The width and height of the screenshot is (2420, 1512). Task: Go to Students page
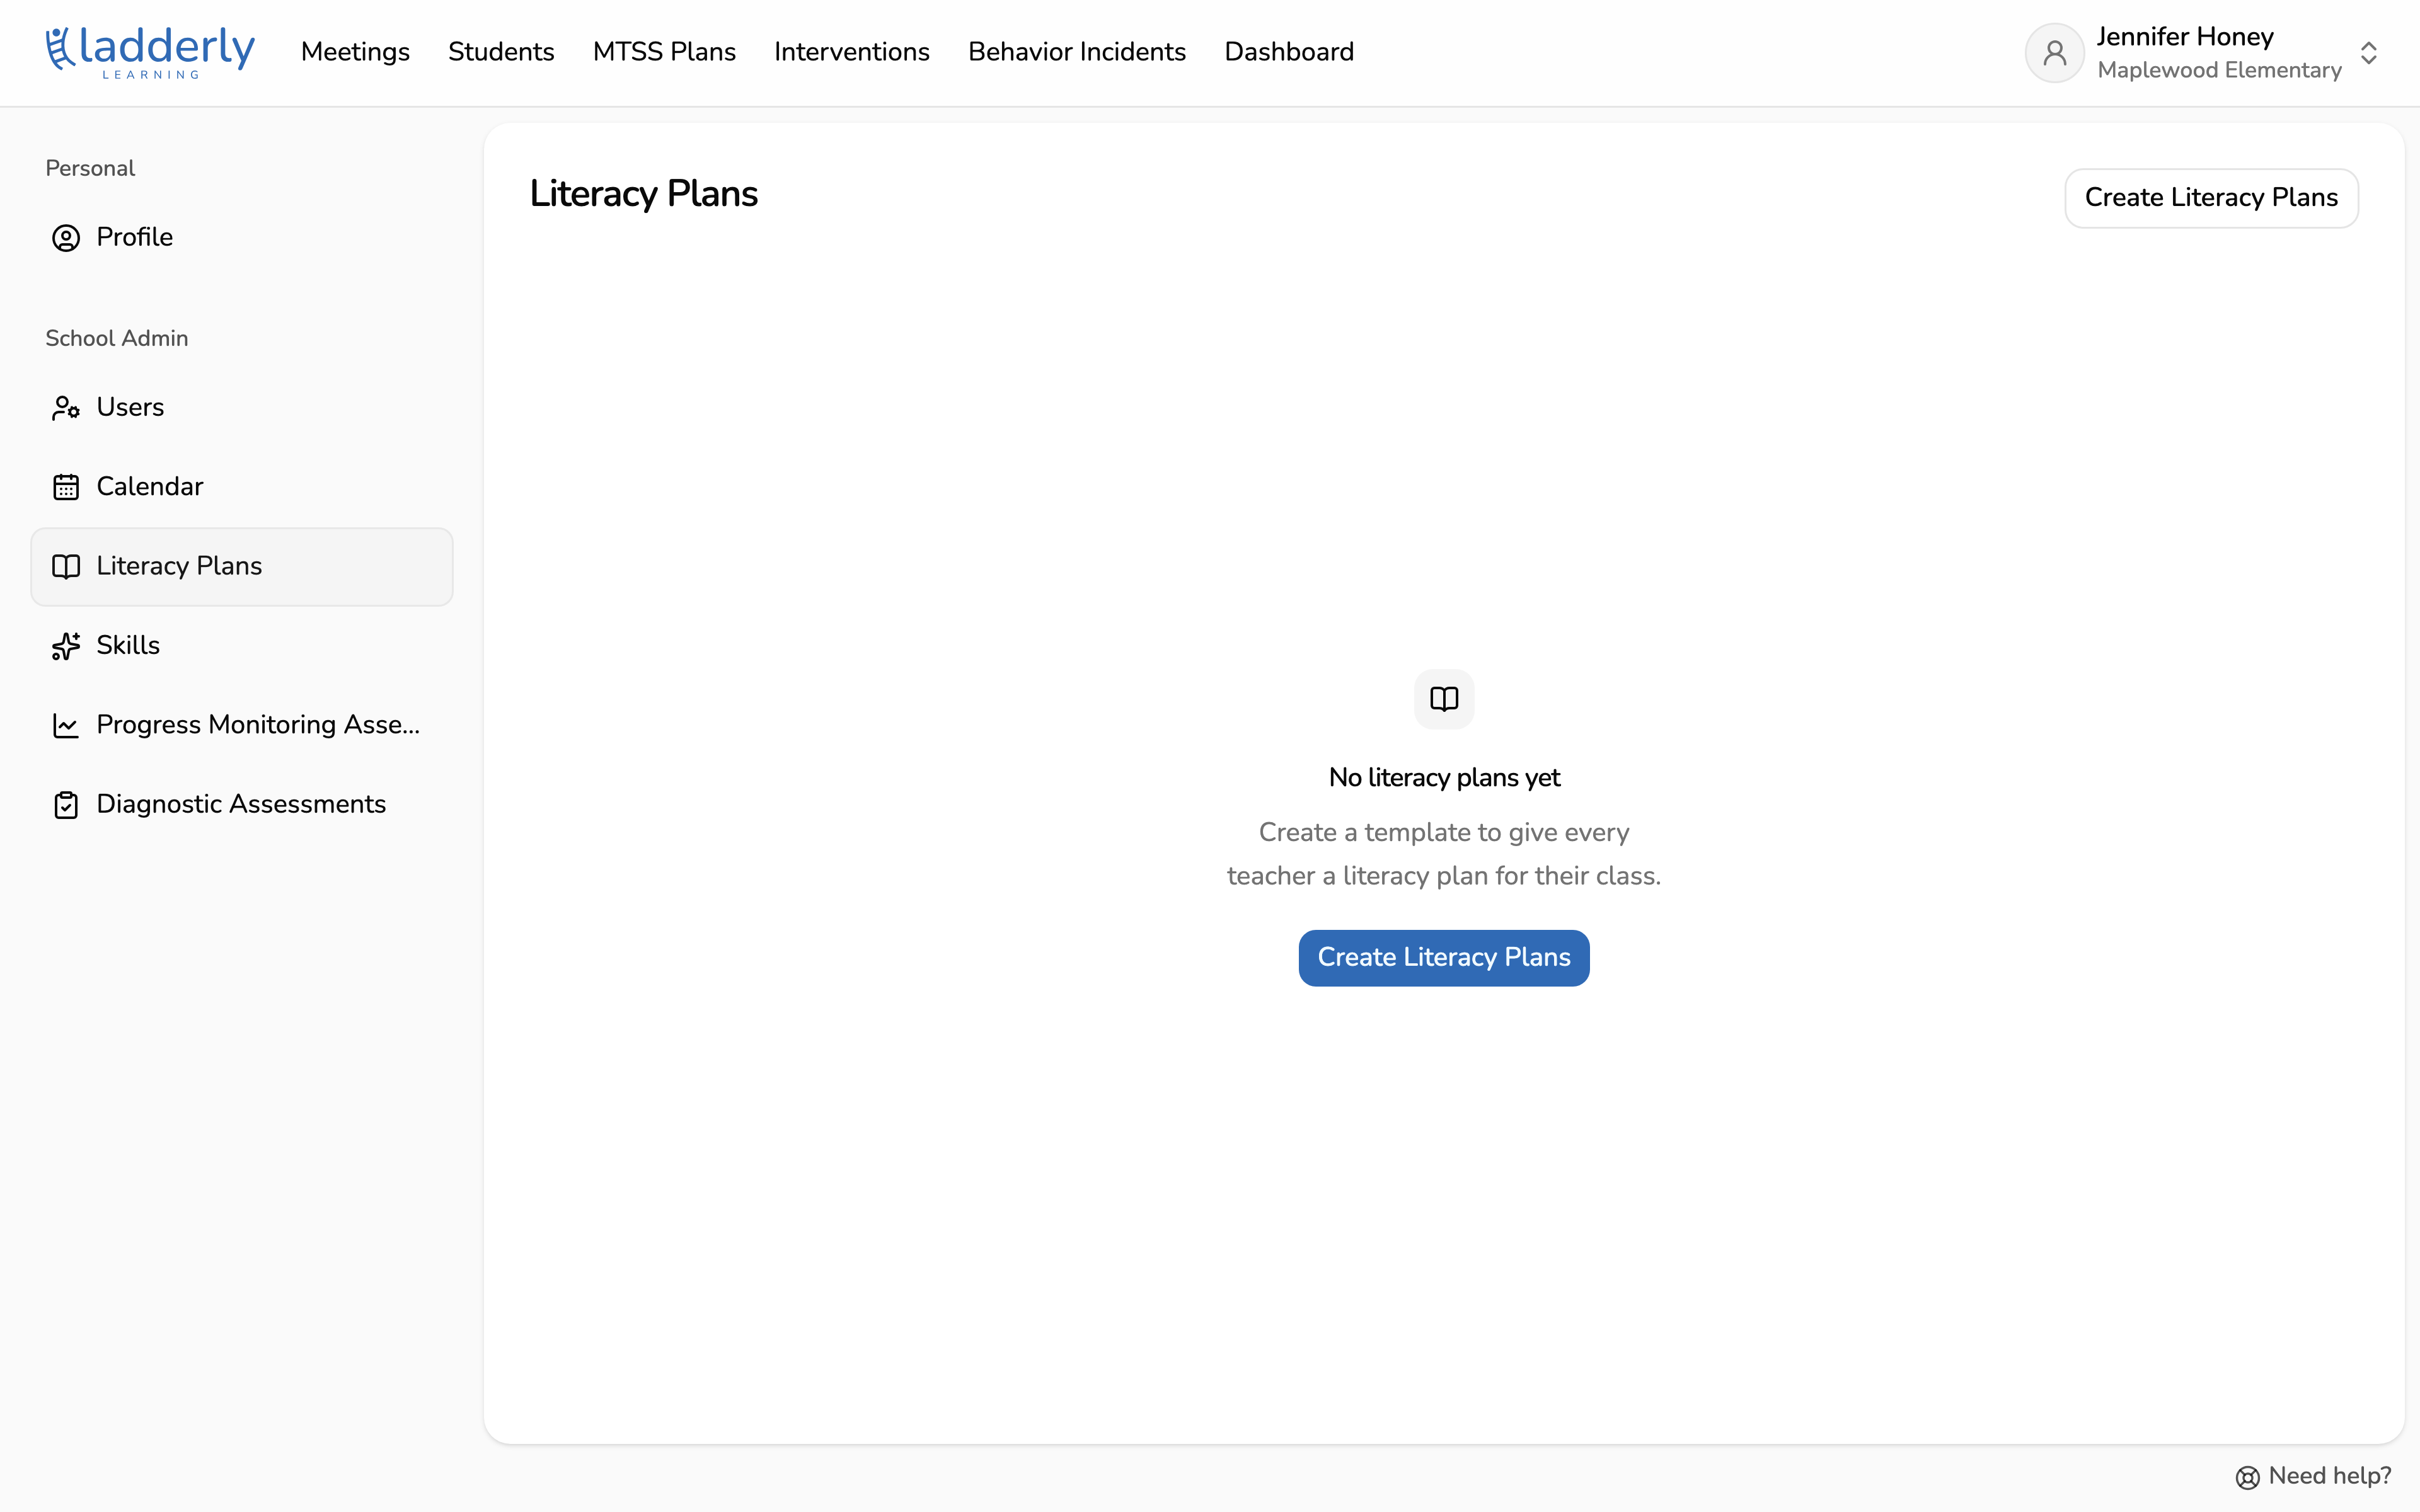[x=501, y=52]
